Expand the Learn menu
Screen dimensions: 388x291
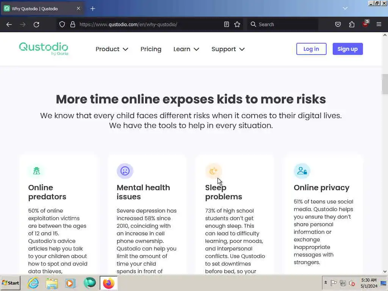tap(186, 49)
